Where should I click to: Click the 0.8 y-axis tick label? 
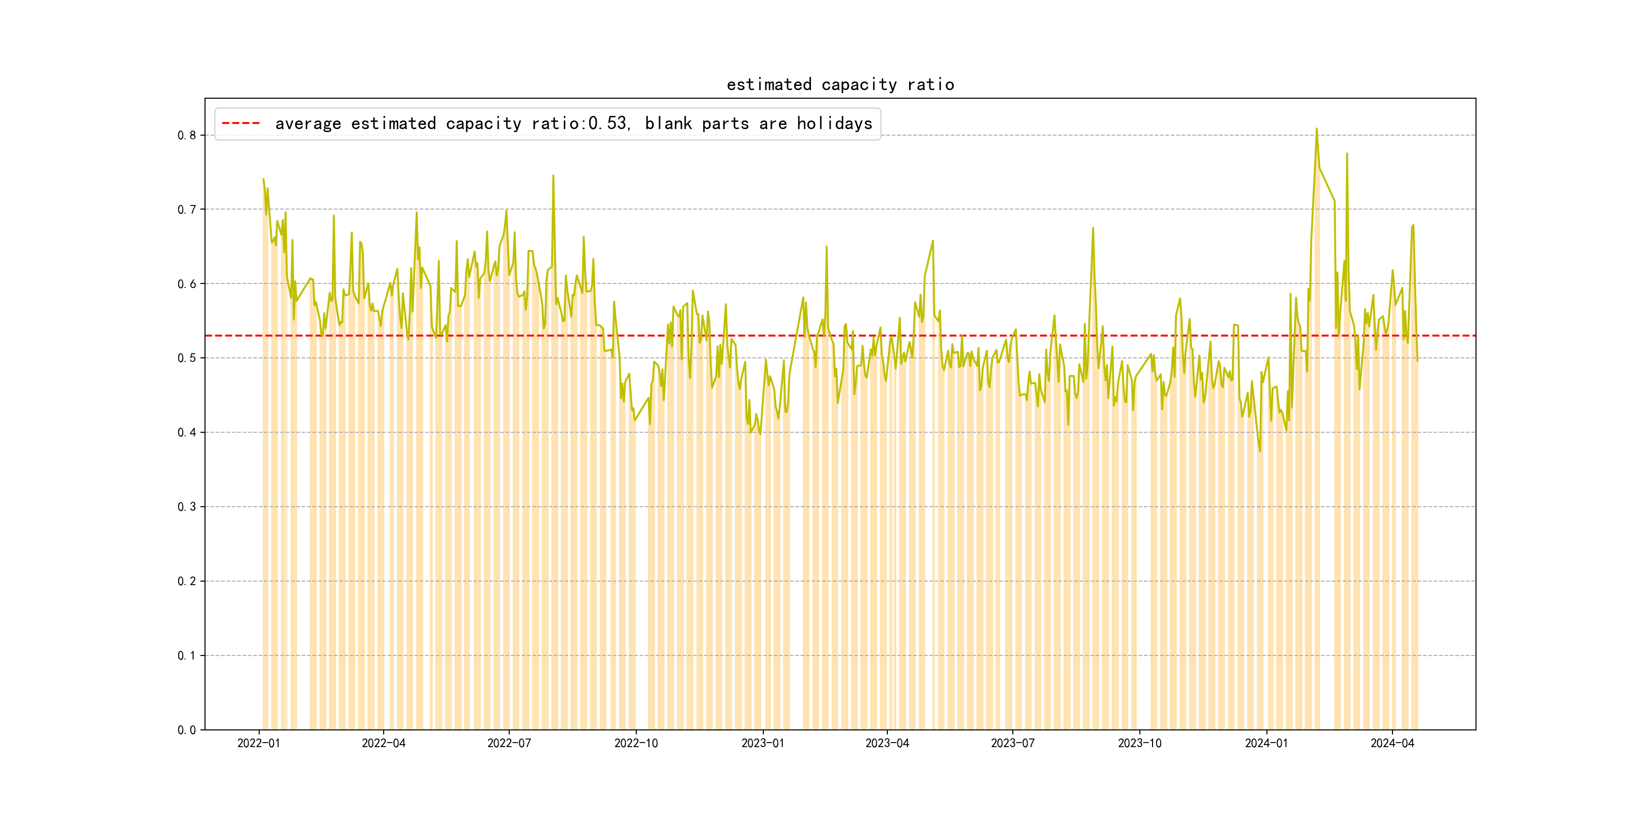[x=187, y=135]
